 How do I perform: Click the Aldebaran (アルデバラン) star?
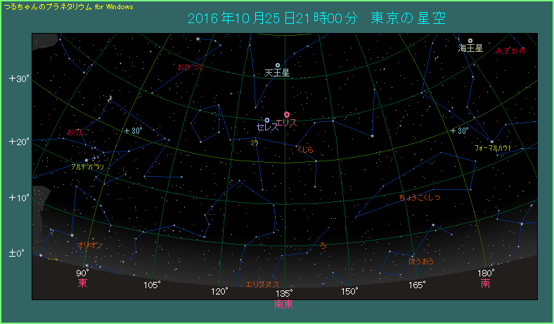coord(86,160)
